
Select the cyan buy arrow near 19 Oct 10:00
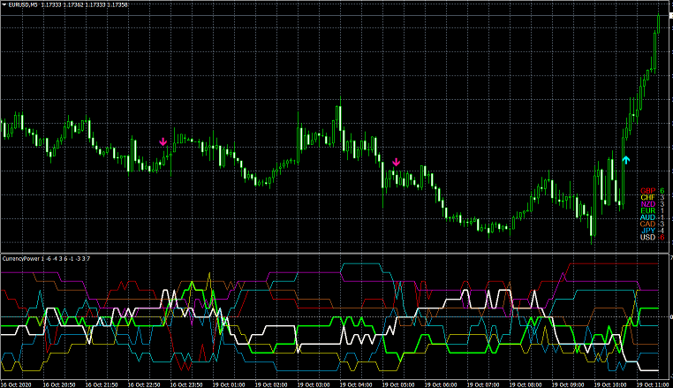[626, 160]
